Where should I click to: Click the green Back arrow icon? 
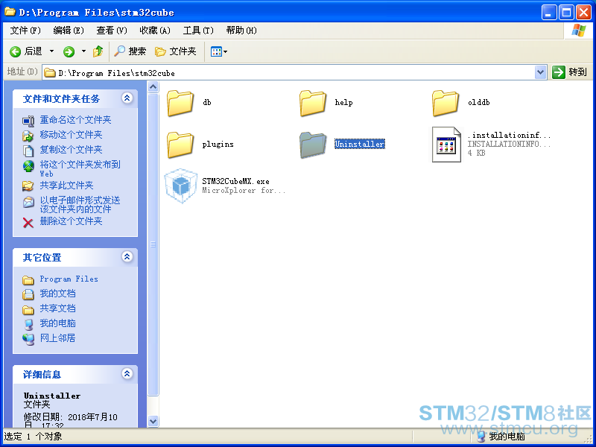point(15,51)
